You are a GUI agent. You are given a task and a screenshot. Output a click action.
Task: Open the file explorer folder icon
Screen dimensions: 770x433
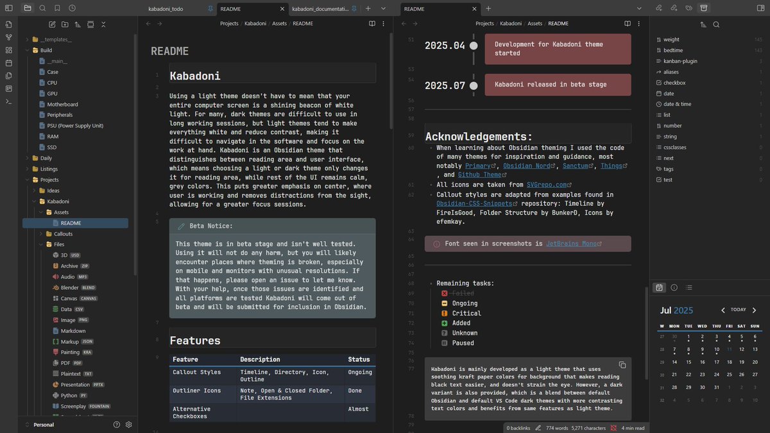27,8
